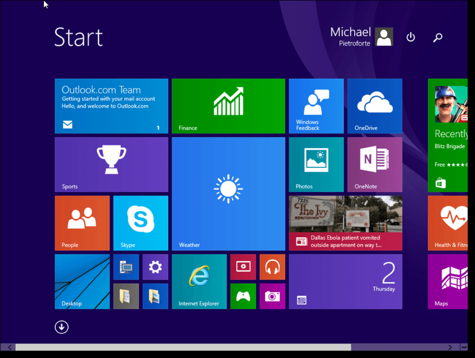The height and width of the screenshot is (358, 475).
Task: Open the Finance tile
Action: (228, 106)
